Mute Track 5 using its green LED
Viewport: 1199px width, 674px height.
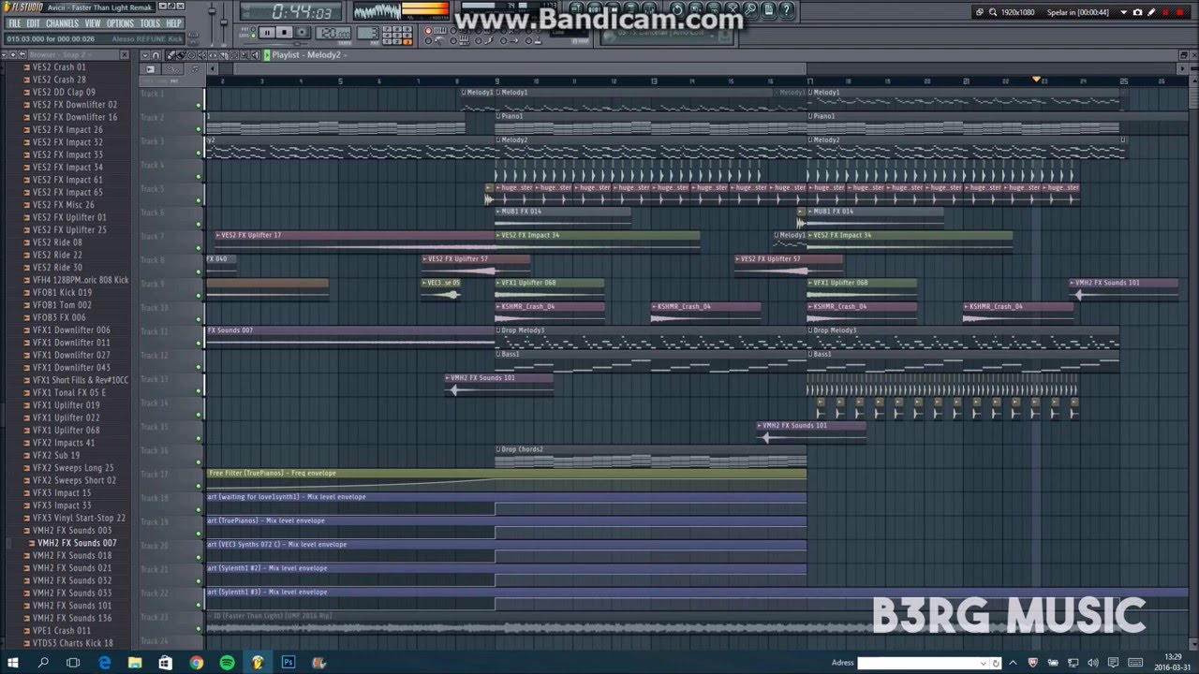[199, 200]
